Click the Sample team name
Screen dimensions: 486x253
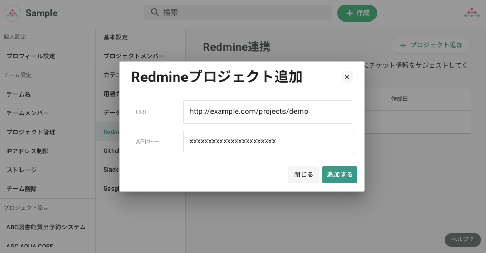[42, 13]
